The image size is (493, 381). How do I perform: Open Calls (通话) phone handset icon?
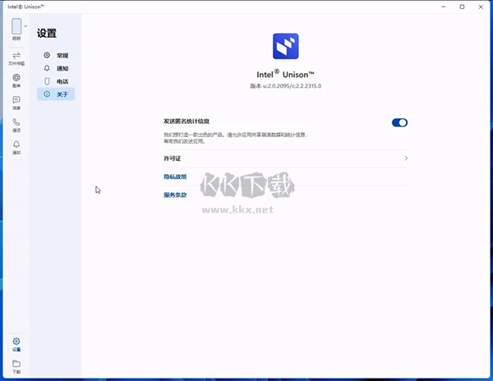(x=16, y=125)
